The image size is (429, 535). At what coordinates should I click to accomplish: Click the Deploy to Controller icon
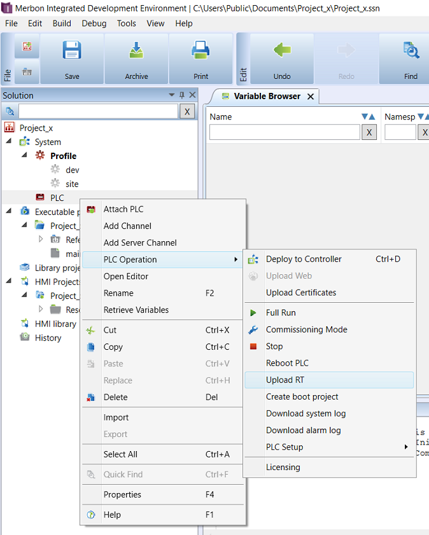(x=253, y=260)
